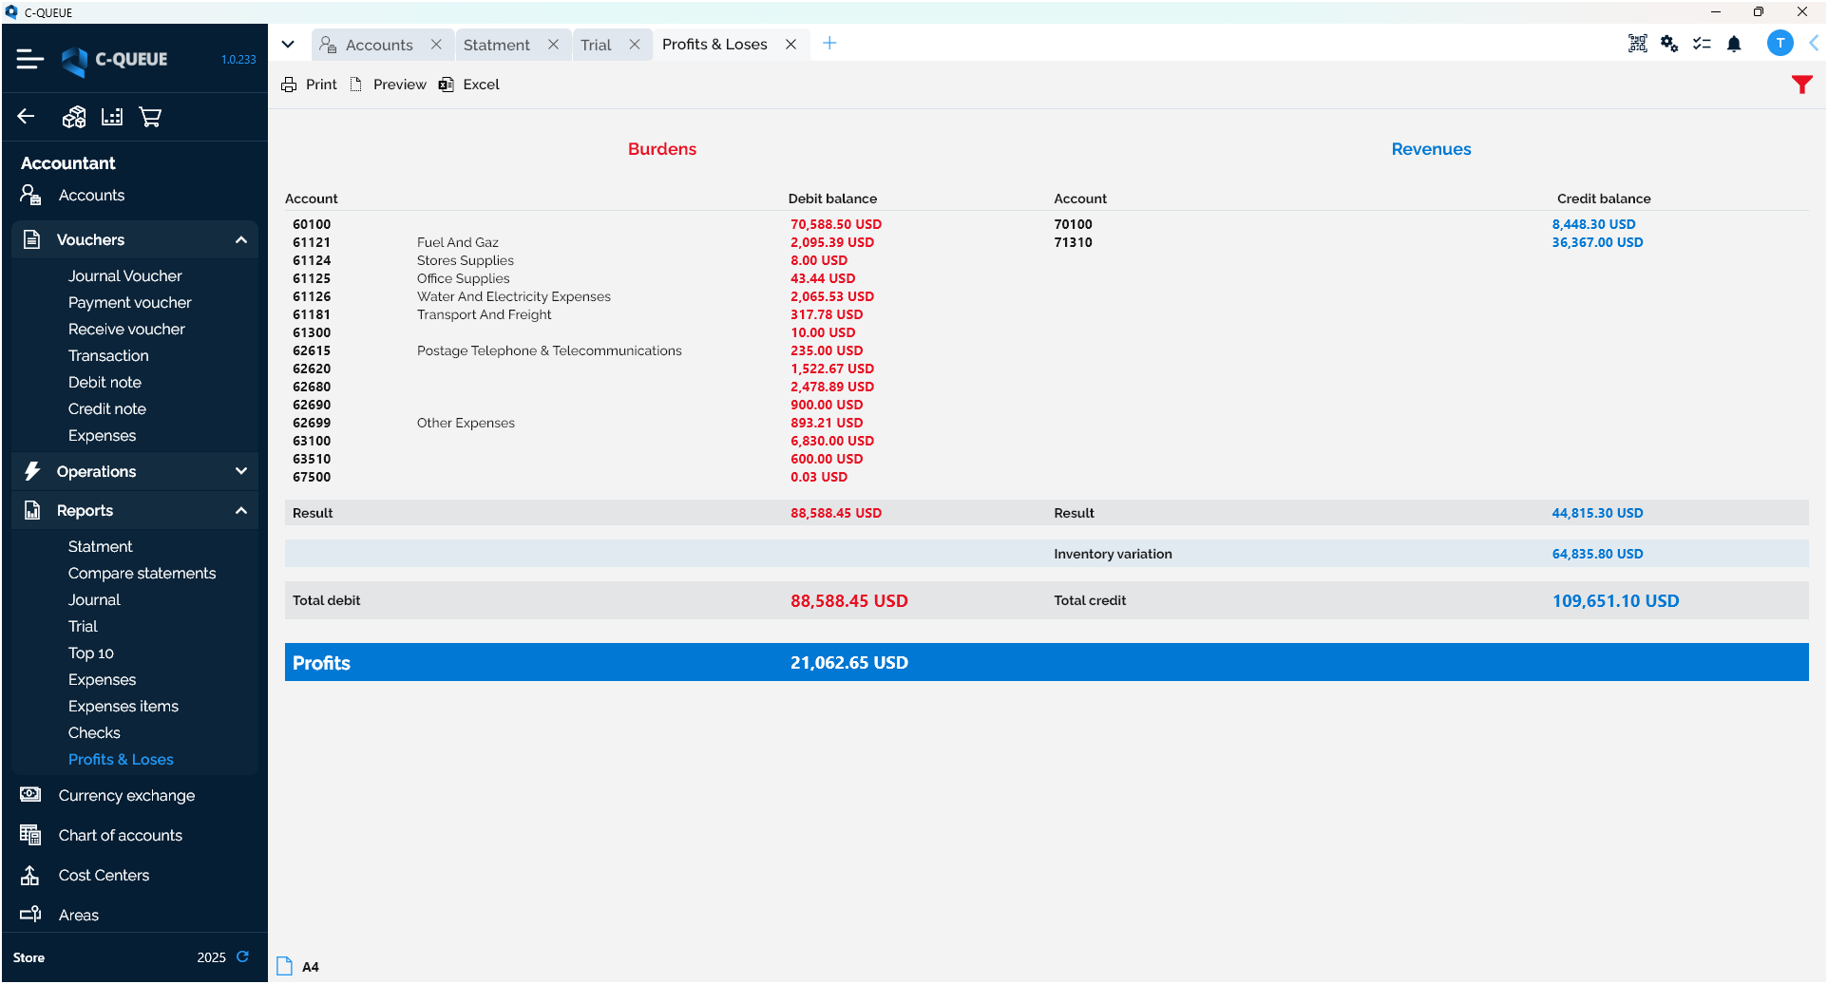Switch to the Trial tab
Image resolution: width=1828 pixels, height=984 pixels.
point(596,45)
